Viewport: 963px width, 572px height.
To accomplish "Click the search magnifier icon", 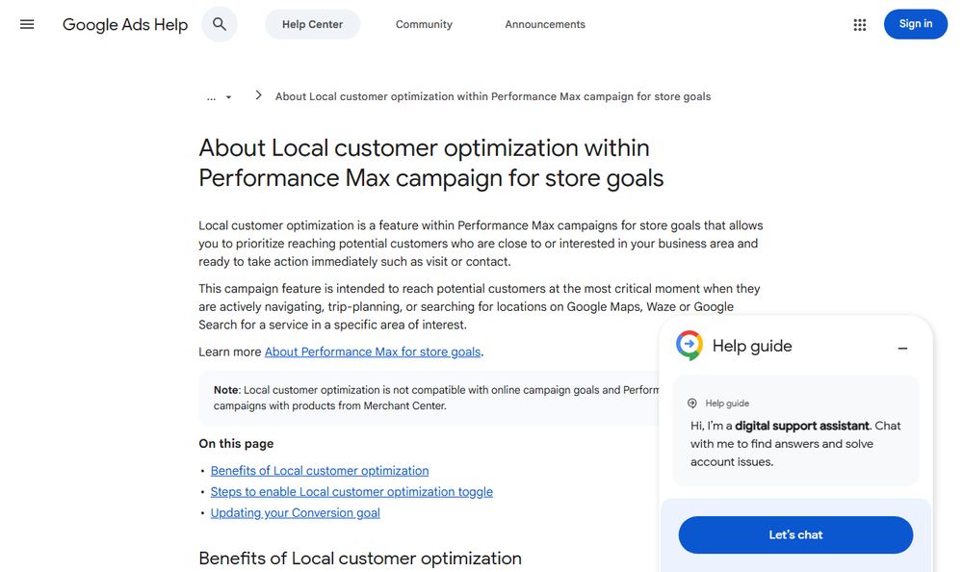I will [220, 25].
